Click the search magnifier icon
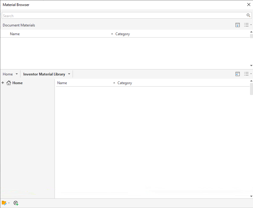This screenshot has width=253, height=208. point(249,15)
